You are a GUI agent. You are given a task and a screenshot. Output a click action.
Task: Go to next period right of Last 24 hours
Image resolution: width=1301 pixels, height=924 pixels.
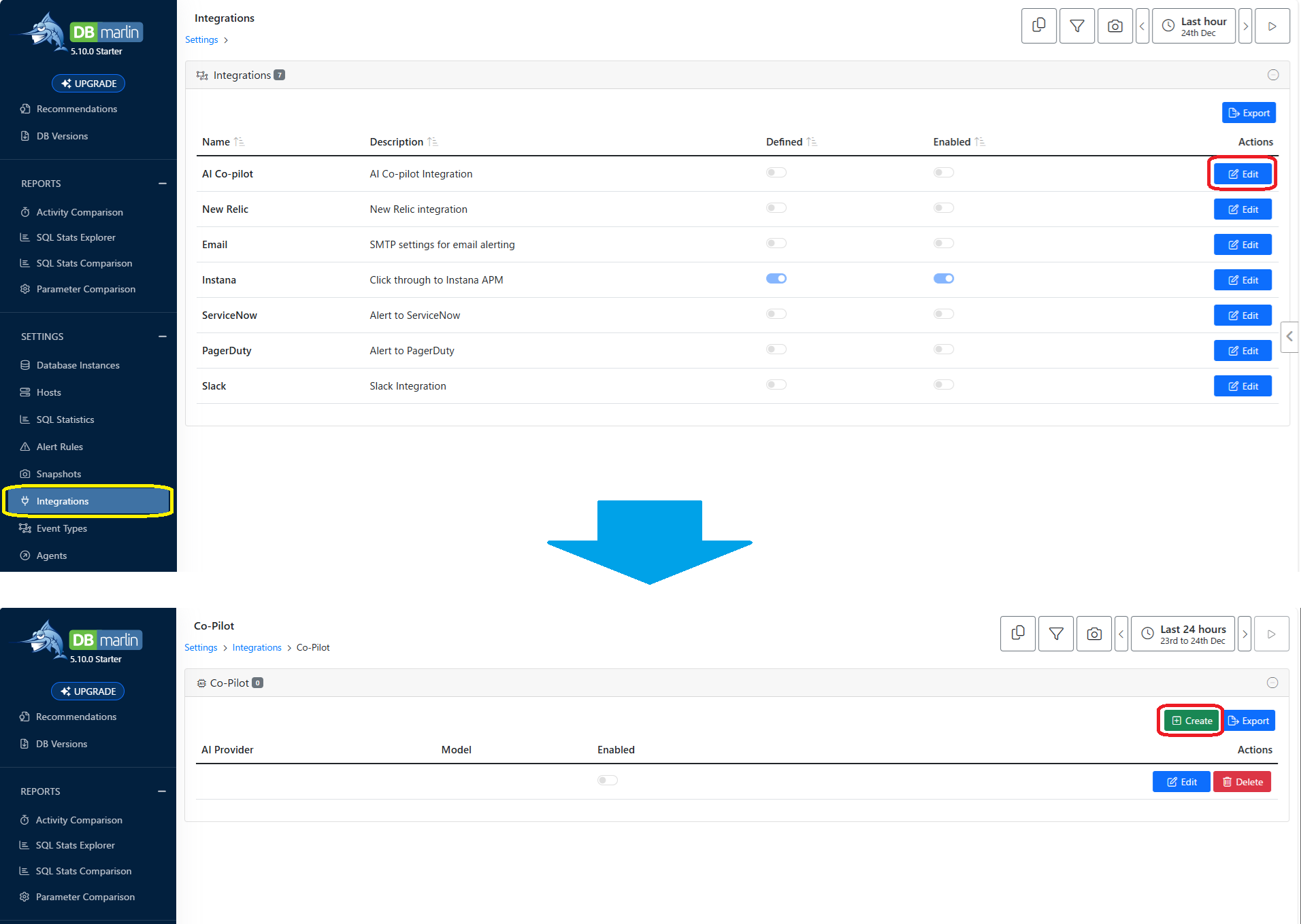click(1245, 634)
